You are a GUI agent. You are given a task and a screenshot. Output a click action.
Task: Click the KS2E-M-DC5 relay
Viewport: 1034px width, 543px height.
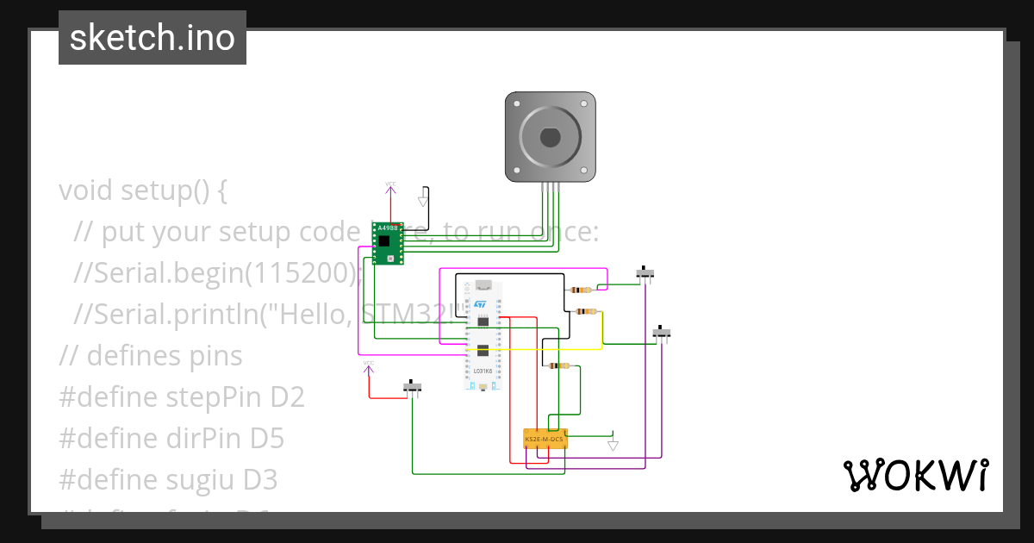tap(546, 438)
